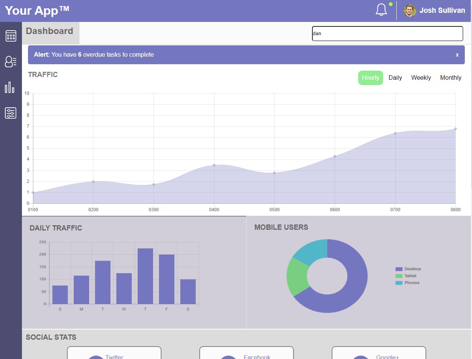Click the tallest bar in Daily Traffic chart
Viewport: 472px width, 359px height.
(145, 276)
